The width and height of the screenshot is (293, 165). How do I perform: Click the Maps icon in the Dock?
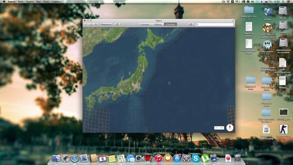tap(121, 159)
